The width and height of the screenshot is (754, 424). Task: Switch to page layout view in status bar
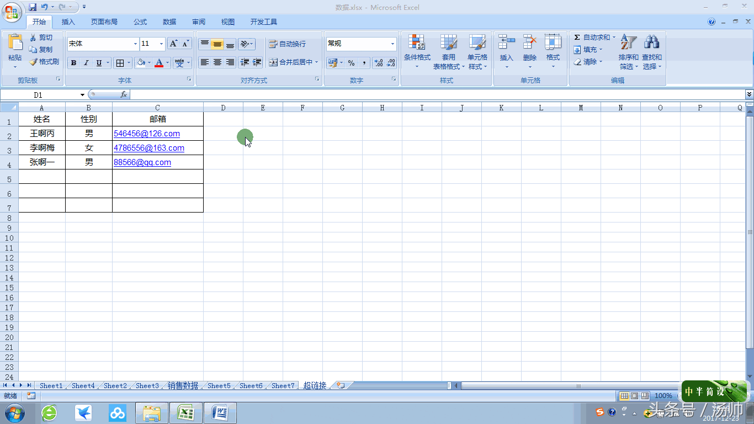point(634,396)
